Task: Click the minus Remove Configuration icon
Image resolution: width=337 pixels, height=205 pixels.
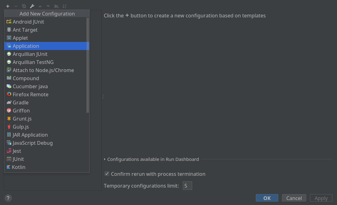Action: (16, 6)
